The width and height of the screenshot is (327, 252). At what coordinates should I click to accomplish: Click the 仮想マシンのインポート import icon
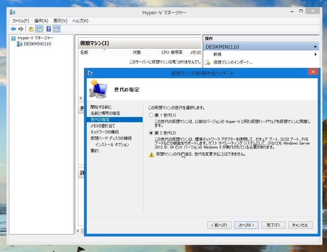coord(207,62)
